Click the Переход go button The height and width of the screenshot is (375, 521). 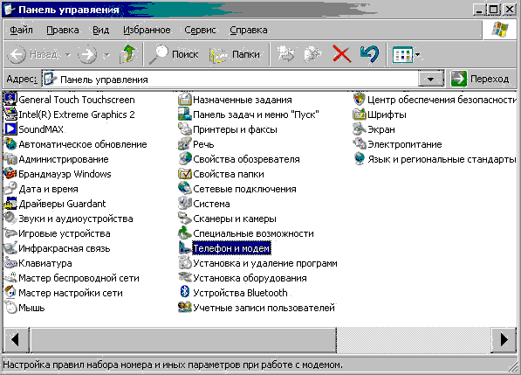click(481, 79)
